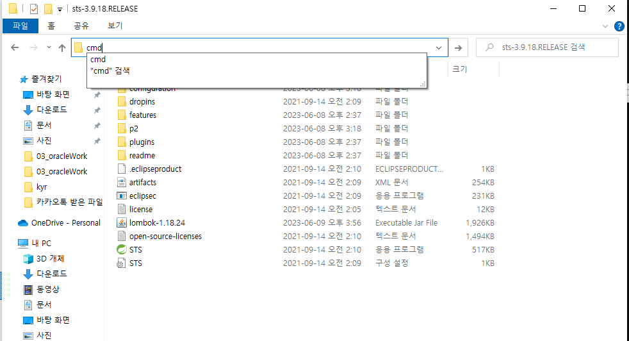This screenshot has height=341, width=629.
Task: Select the open-source-licenses file icon
Action: pos(122,236)
